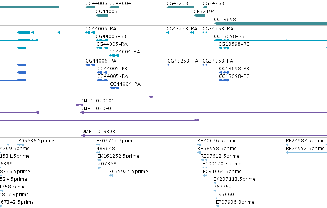Select EST RE24952.5prime
This screenshot has width=327, height=208.
305,149
